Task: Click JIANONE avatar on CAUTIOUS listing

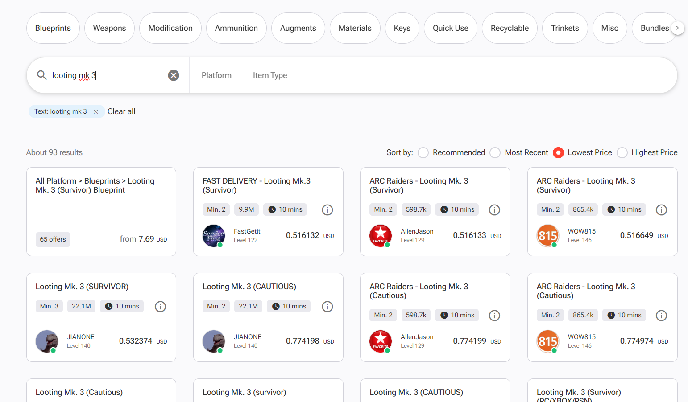Action: click(x=214, y=341)
